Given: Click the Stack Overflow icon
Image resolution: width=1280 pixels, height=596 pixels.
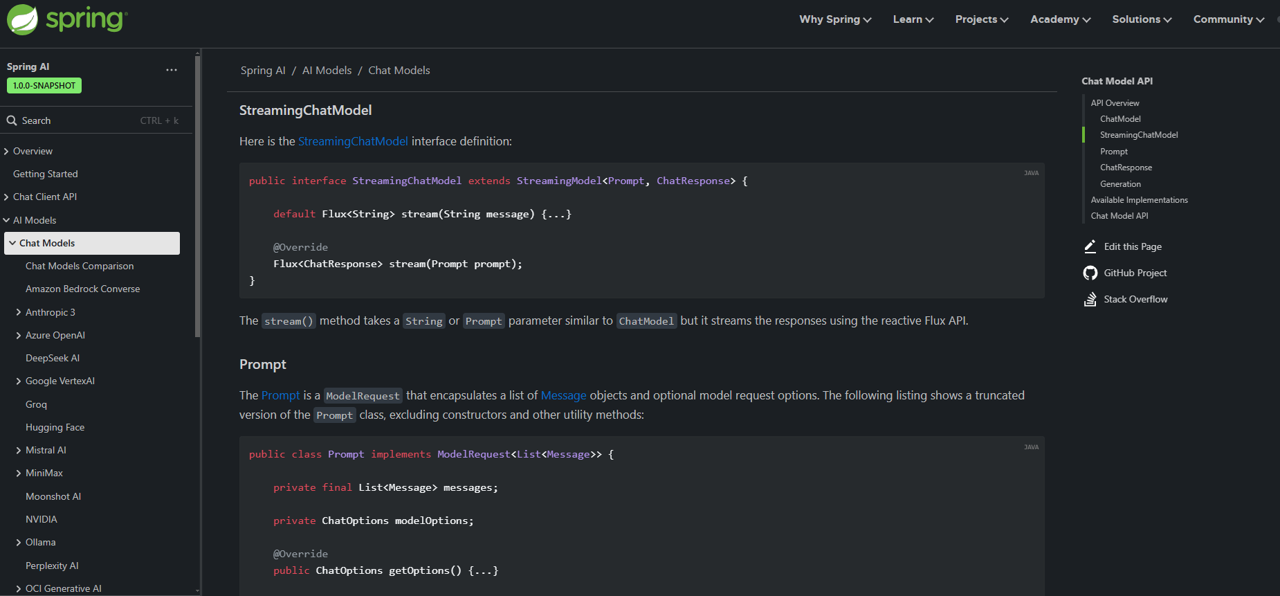Looking at the screenshot, I should click(1090, 299).
